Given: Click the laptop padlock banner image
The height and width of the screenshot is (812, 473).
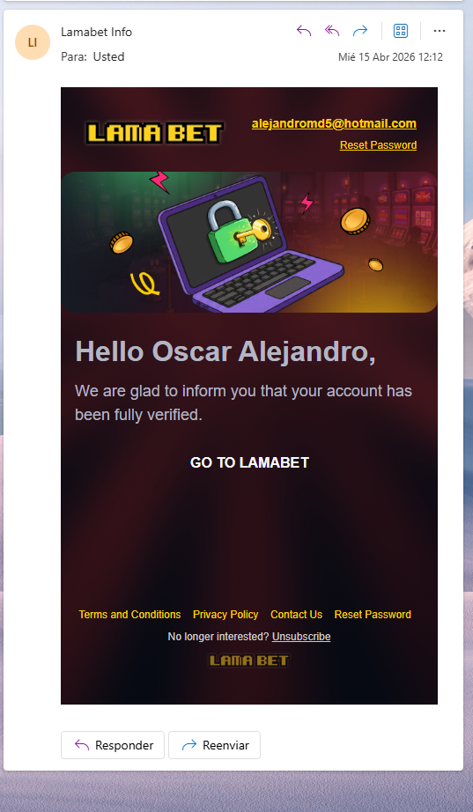Looking at the screenshot, I should pos(249,242).
